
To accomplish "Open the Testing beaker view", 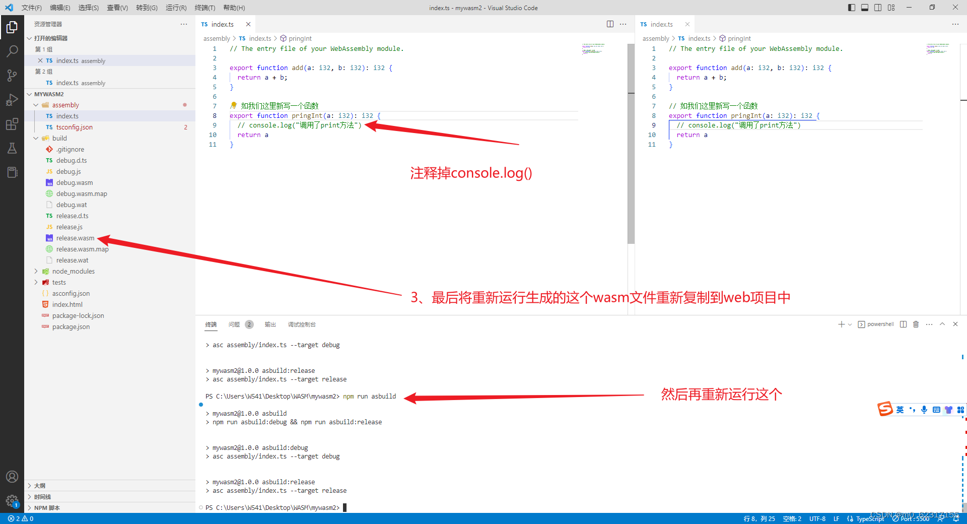I will 12,148.
